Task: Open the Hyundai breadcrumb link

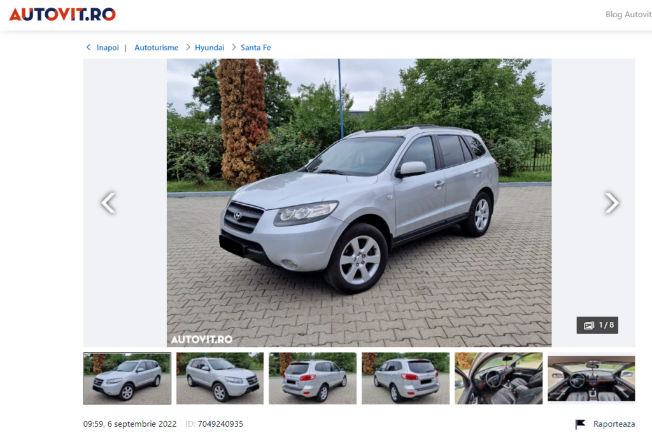Action: (209, 48)
